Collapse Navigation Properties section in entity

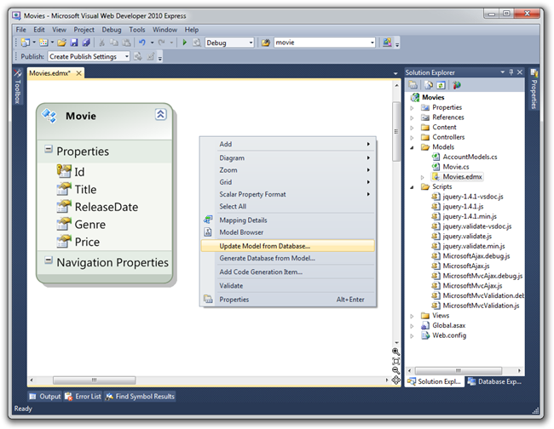tap(49, 262)
